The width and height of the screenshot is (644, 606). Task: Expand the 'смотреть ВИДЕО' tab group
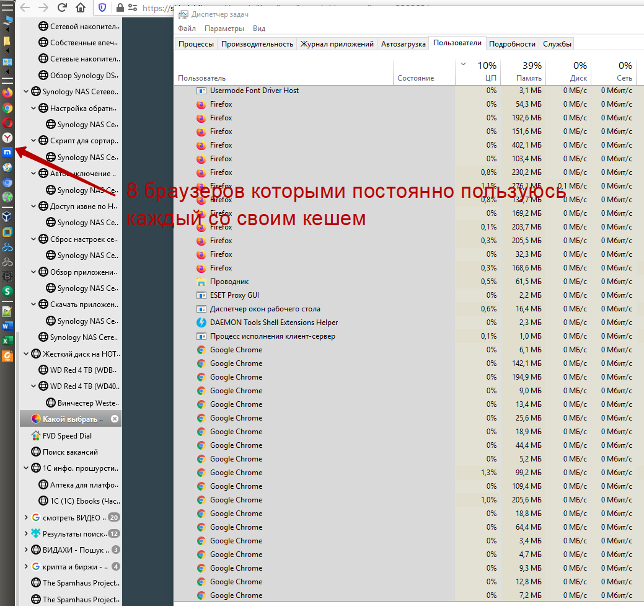(26, 517)
